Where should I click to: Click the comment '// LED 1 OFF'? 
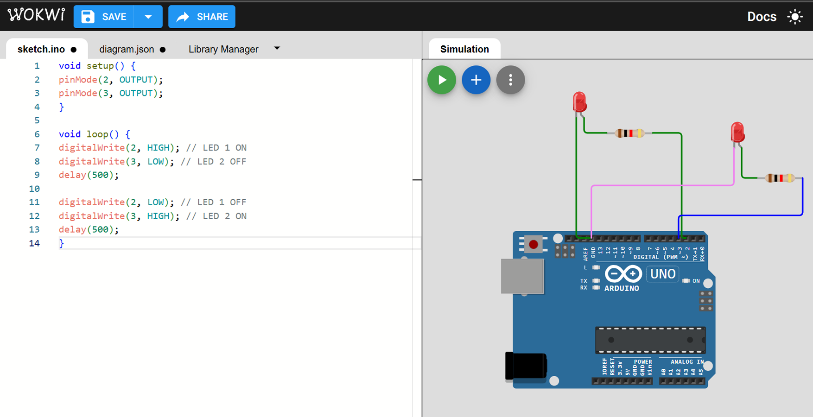tap(214, 202)
